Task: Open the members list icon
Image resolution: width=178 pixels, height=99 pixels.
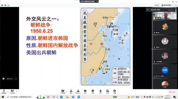Action: (78, 92)
